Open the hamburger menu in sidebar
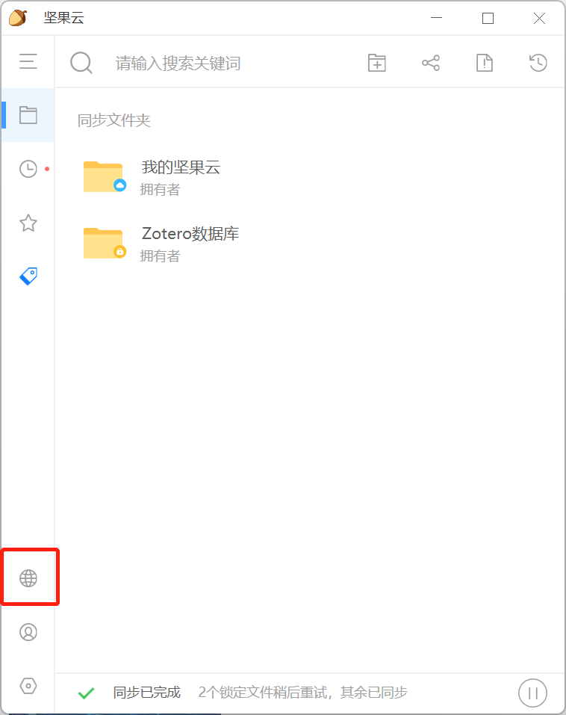The height and width of the screenshot is (715, 566). [28, 61]
